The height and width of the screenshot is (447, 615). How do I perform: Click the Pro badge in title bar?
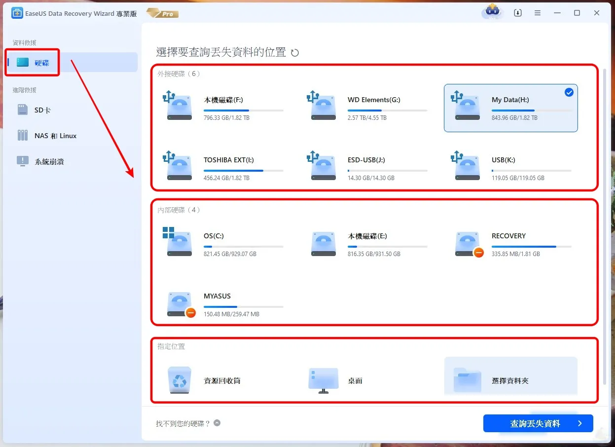point(162,13)
